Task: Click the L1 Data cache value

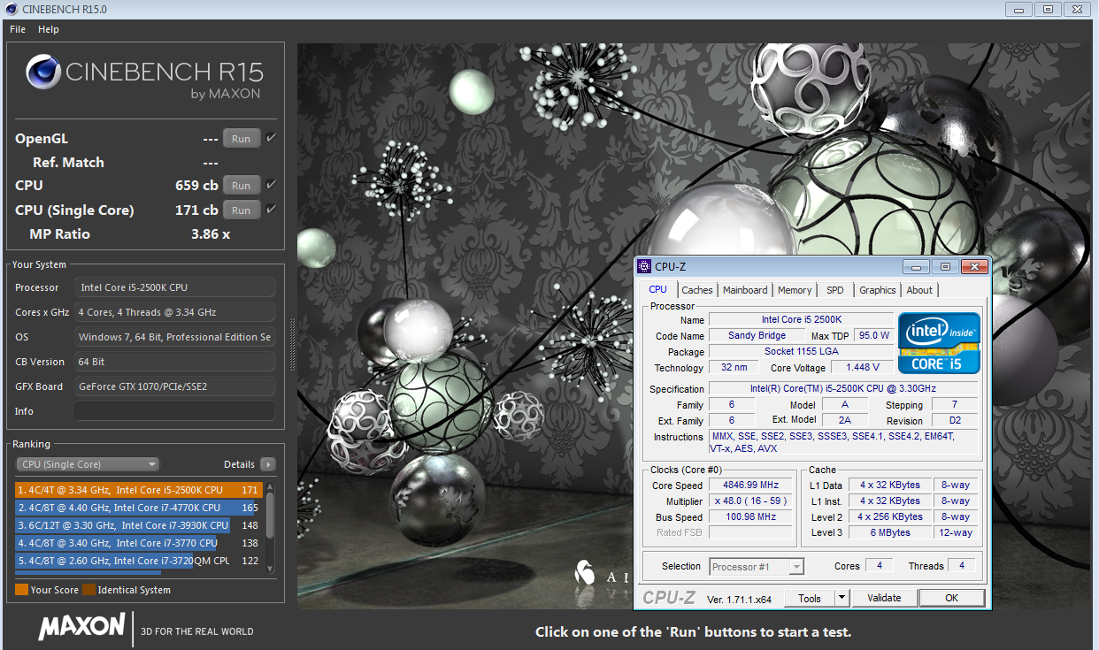Action: pyautogui.click(x=890, y=486)
